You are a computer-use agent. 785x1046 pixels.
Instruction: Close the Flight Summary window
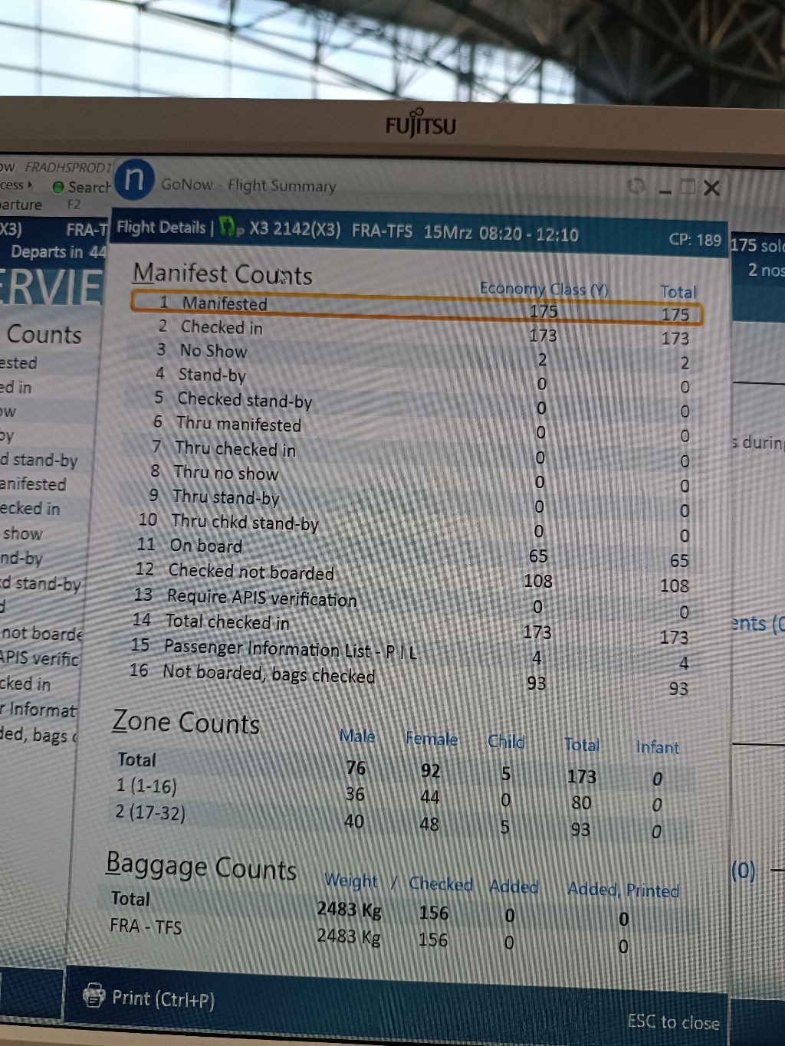coord(711,188)
